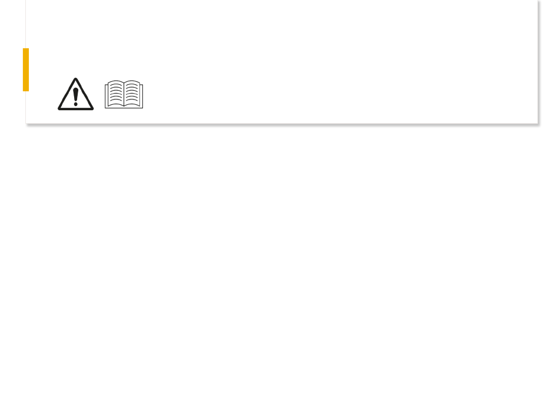Image resolution: width=559 pixels, height=420 pixels.
Task: Click the exclamation mark inside the triangle
Action: pyautogui.click(x=75, y=97)
